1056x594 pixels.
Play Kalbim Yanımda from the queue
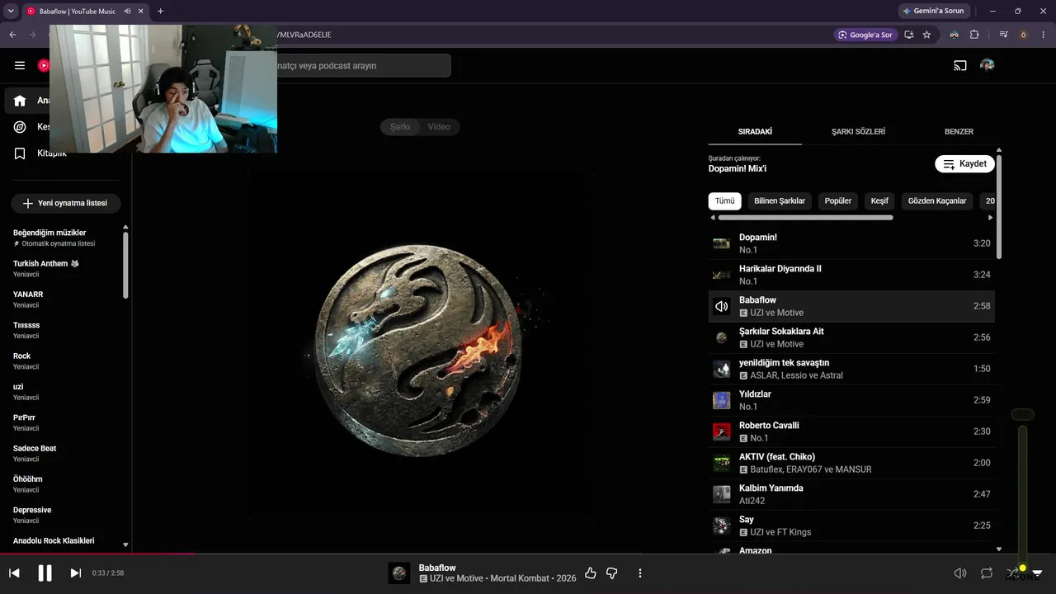pos(851,494)
